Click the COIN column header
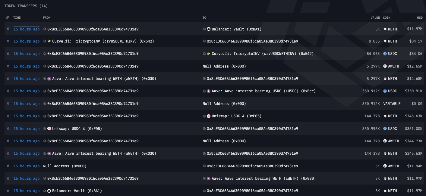 coord(387,18)
